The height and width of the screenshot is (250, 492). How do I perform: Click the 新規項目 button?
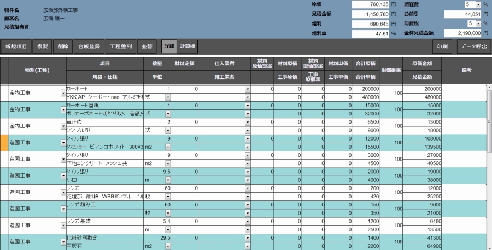point(16,46)
